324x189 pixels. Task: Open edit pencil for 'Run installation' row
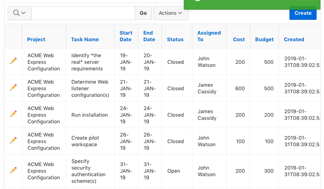tap(13, 114)
